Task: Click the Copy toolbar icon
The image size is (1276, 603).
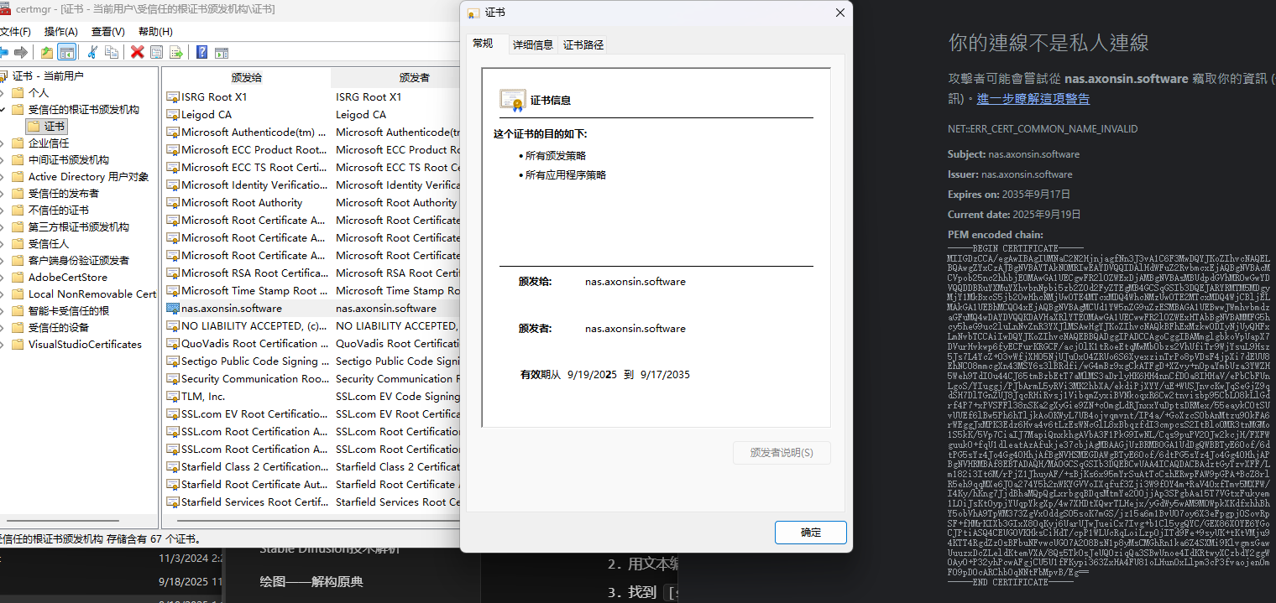Action: coord(112,52)
